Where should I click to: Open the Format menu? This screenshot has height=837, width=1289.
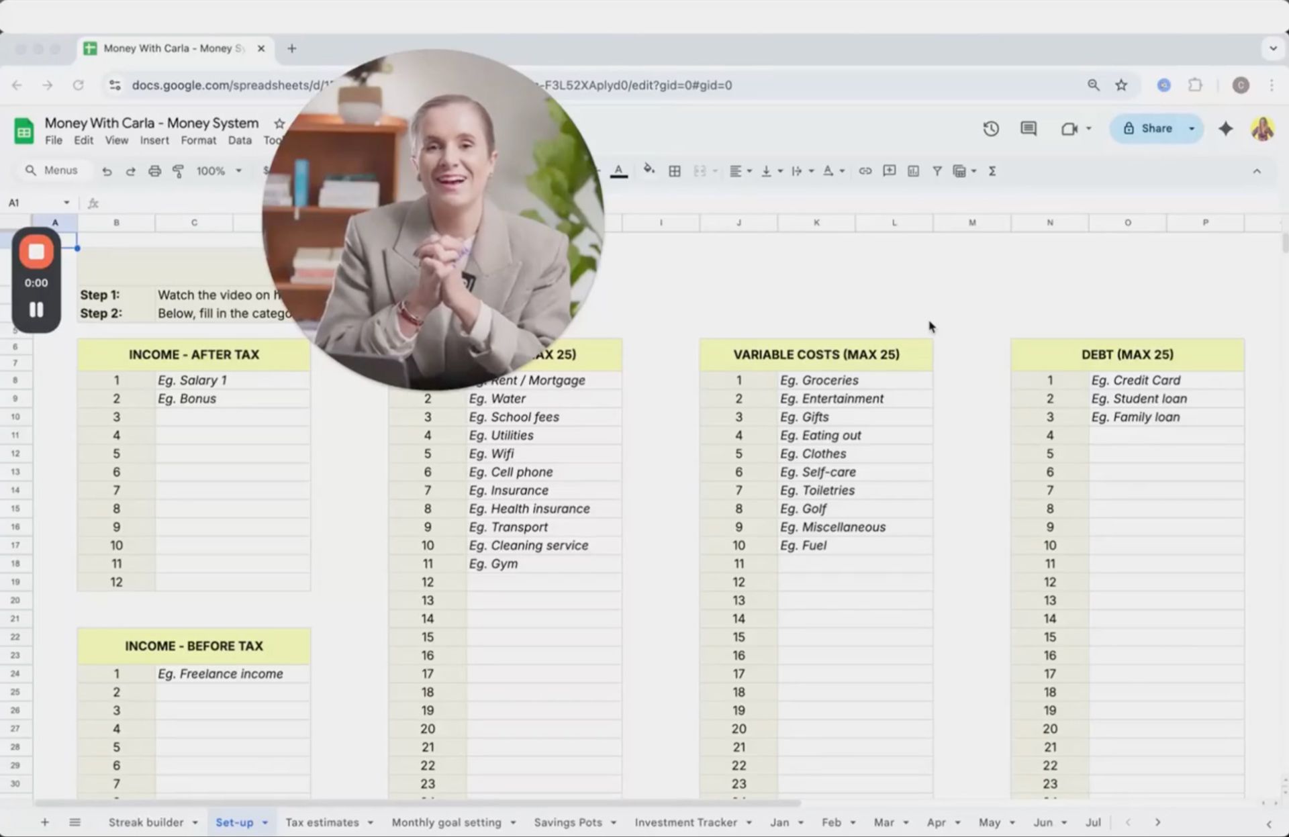click(x=198, y=140)
